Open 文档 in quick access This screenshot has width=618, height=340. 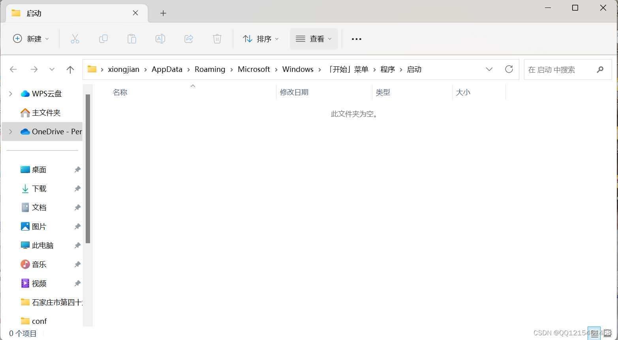pos(39,207)
